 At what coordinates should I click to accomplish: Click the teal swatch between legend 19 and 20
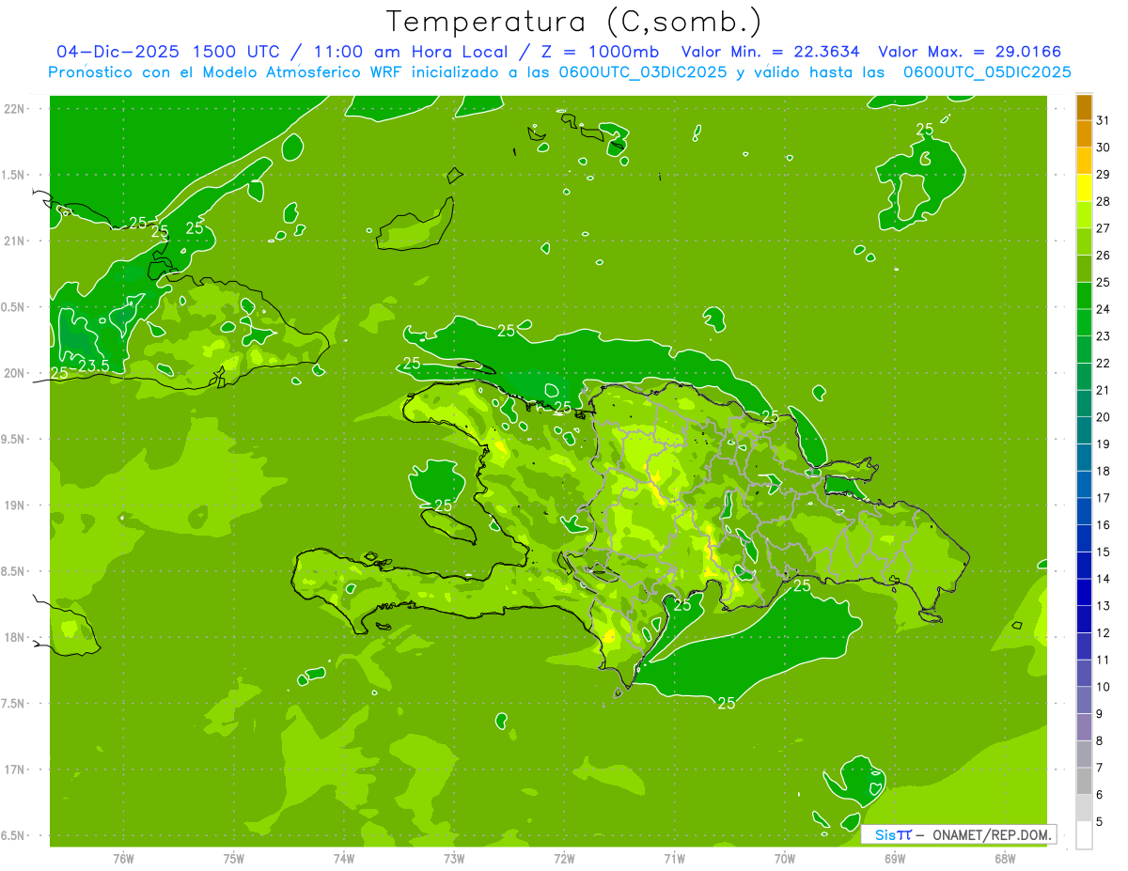click(1084, 430)
